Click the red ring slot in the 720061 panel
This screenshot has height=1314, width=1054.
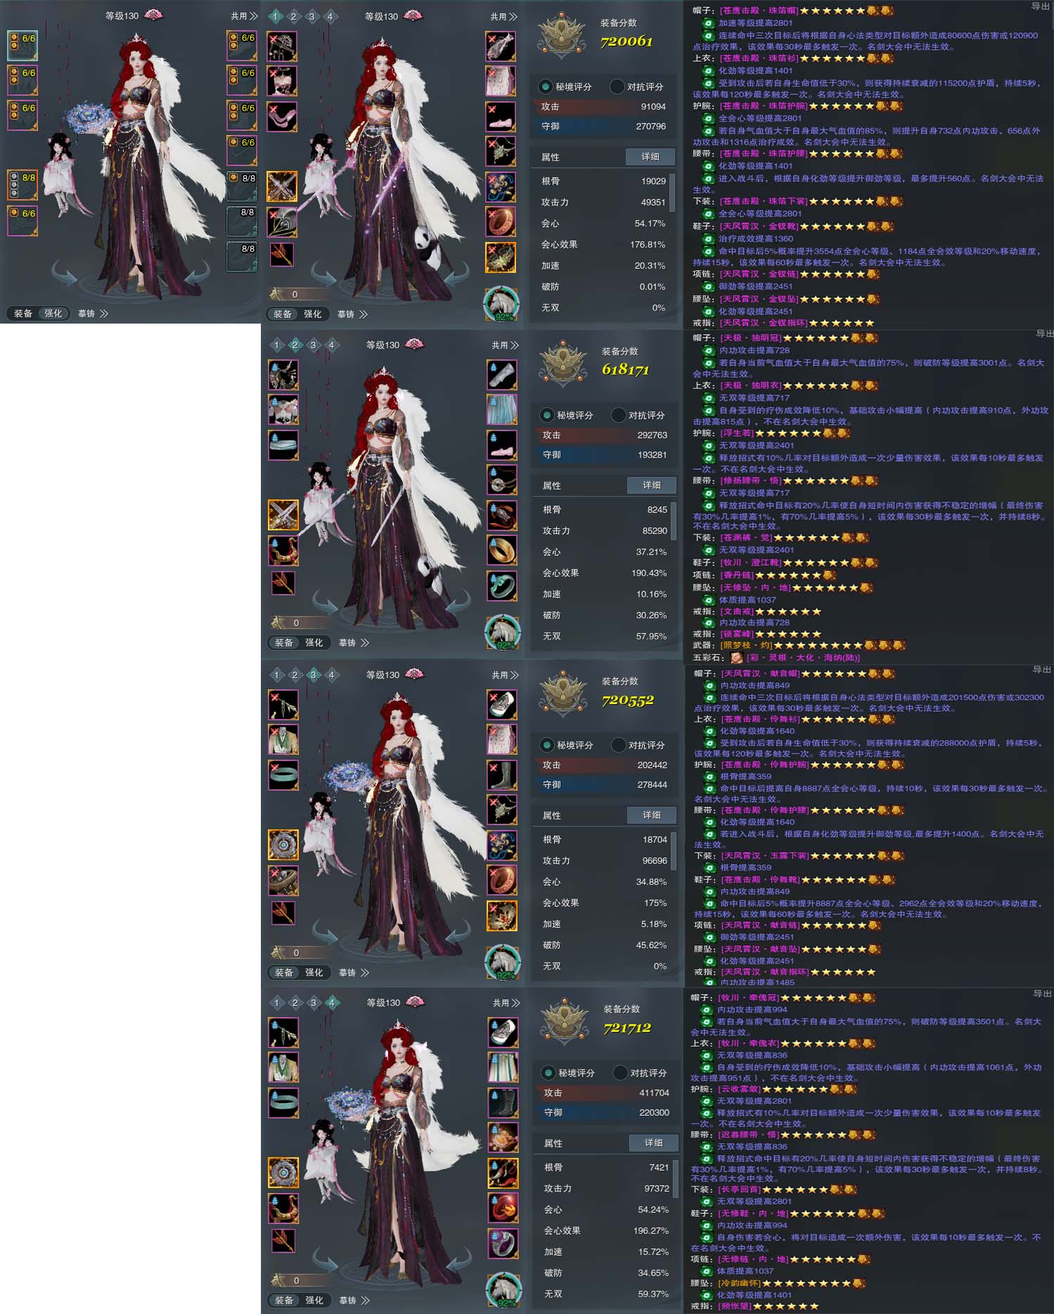(501, 222)
